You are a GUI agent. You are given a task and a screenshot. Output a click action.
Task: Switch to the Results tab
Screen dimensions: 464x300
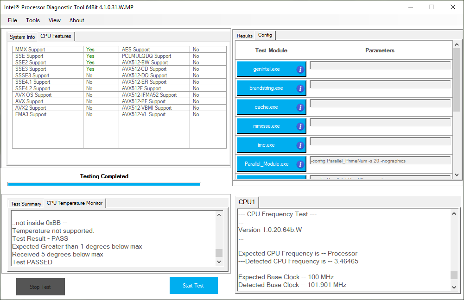(x=245, y=36)
